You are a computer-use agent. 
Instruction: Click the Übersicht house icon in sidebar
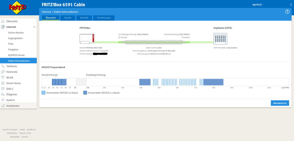[3, 21]
